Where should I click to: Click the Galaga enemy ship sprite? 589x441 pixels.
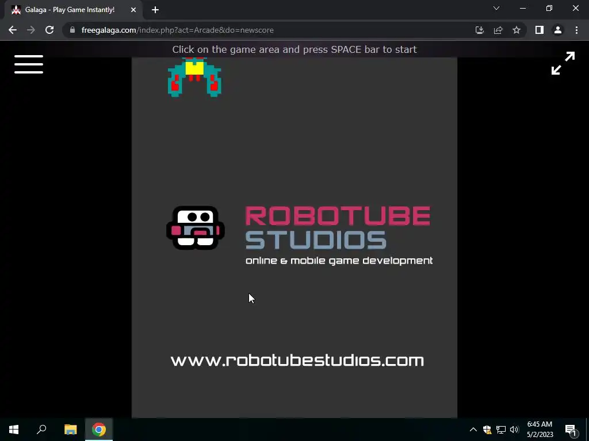(194, 78)
